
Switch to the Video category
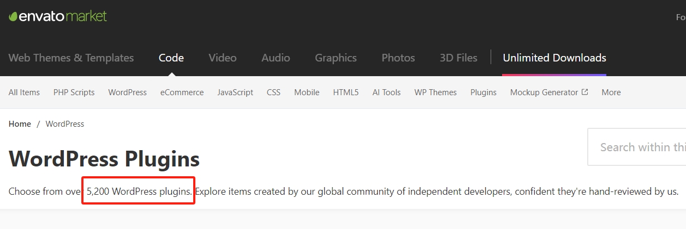tap(222, 58)
